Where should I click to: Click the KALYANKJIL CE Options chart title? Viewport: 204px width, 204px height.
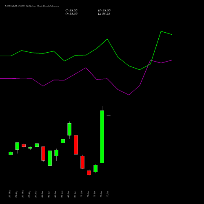click(x=32, y=6)
